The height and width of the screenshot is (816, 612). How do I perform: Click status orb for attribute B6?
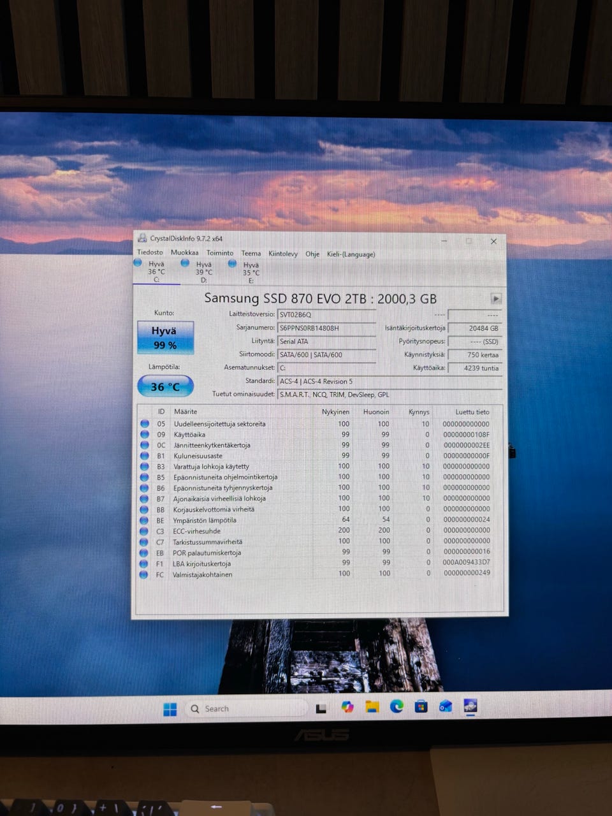[145, 488]
